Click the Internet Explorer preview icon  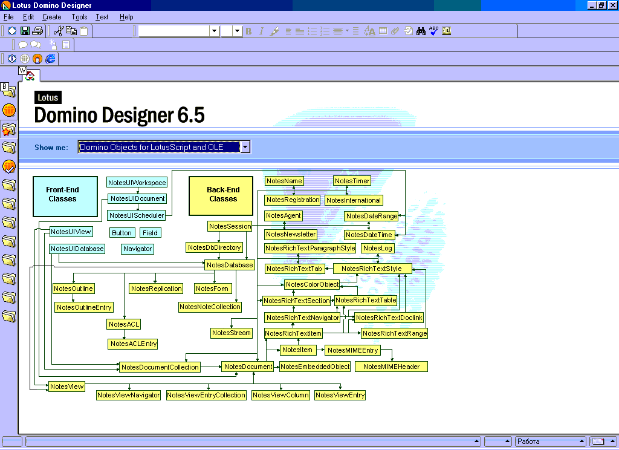coord(50,59)
